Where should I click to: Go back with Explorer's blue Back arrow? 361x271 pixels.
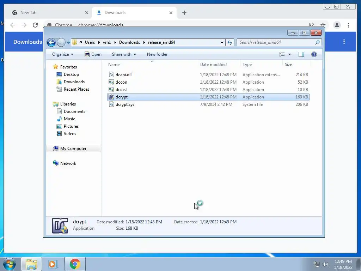[51, 42]
